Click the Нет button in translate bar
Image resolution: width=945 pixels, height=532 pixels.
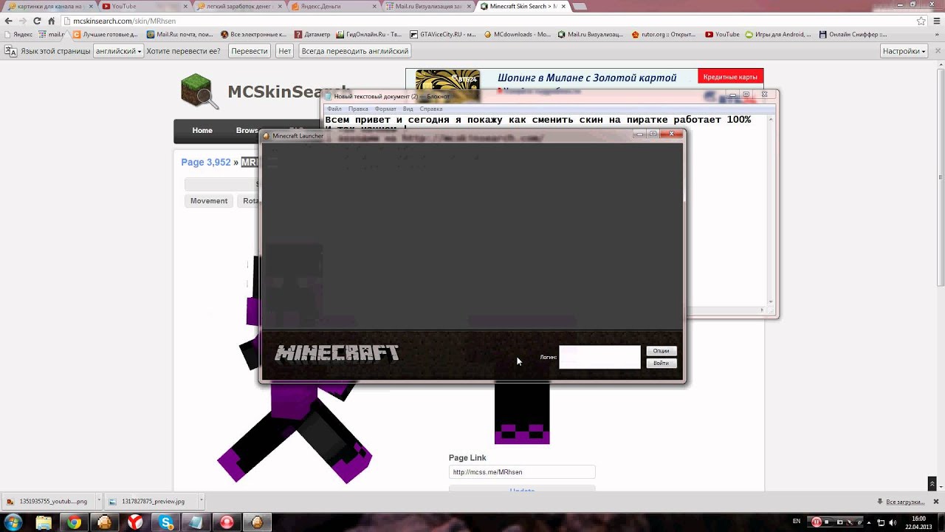tap(285, 51)
